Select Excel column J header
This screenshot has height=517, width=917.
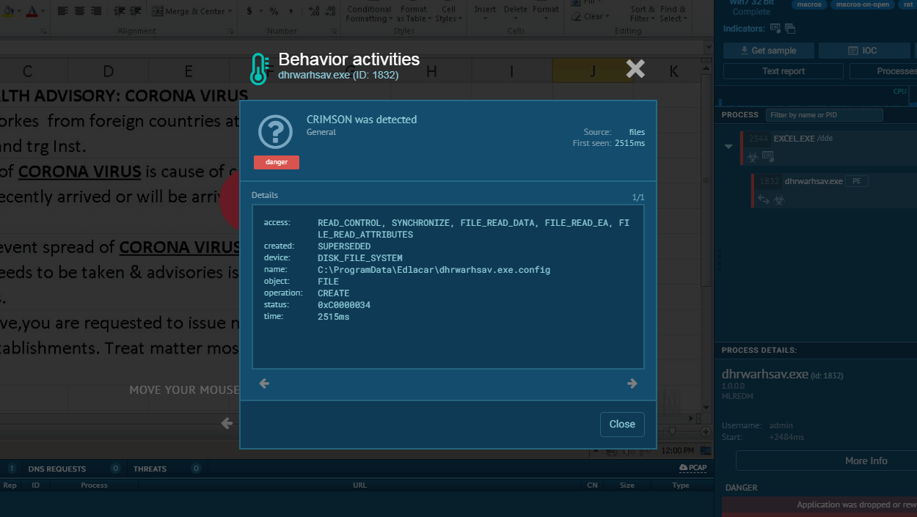tap(592, 71)
